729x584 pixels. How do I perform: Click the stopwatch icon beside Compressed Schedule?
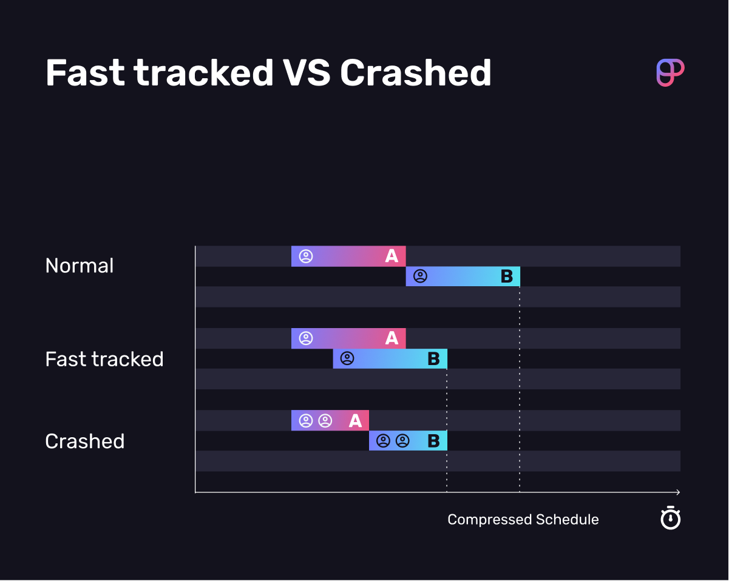click(670, 518)
